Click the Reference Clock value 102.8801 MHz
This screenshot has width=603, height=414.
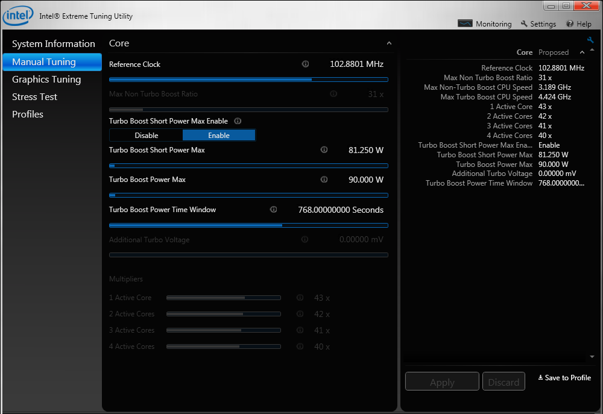356,64
